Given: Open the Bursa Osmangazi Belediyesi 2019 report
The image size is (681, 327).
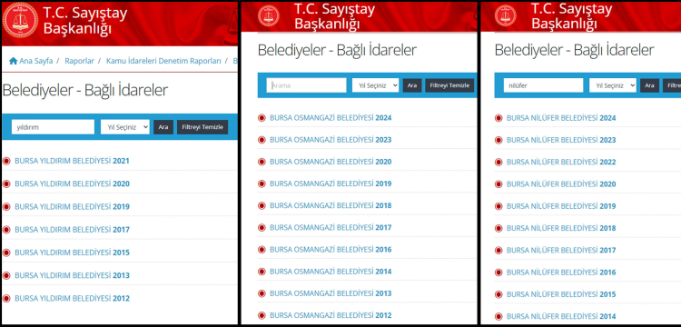Looking at the screenshot, I should pyautogui.click(x=331, y=183).
